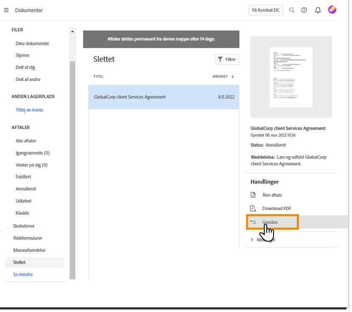The height and width of the screenshot is (312, 352).
Task: Open Delt af dig
Action: (25, 67)
